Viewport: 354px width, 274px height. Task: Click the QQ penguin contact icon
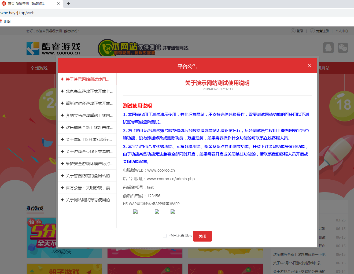pos(328,48)
